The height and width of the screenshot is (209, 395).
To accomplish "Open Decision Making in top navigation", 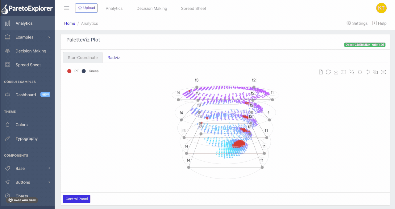I will (152, 9).
